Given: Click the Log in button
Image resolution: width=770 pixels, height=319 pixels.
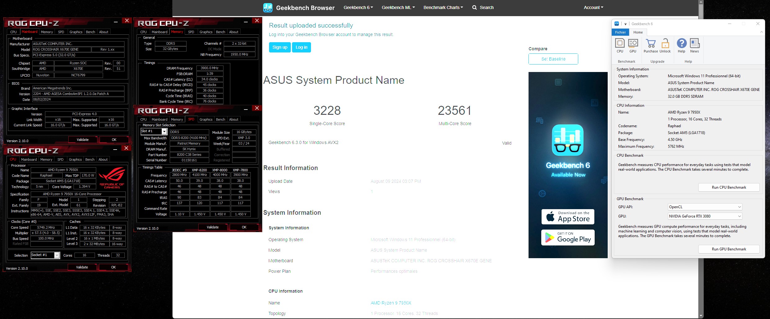Looking at the screenshot, I should 301,47.
